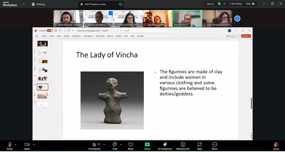Open the Transitions ribbon tab
The image size is (285, 152).
pyautogui.click(x=76, y=36)
